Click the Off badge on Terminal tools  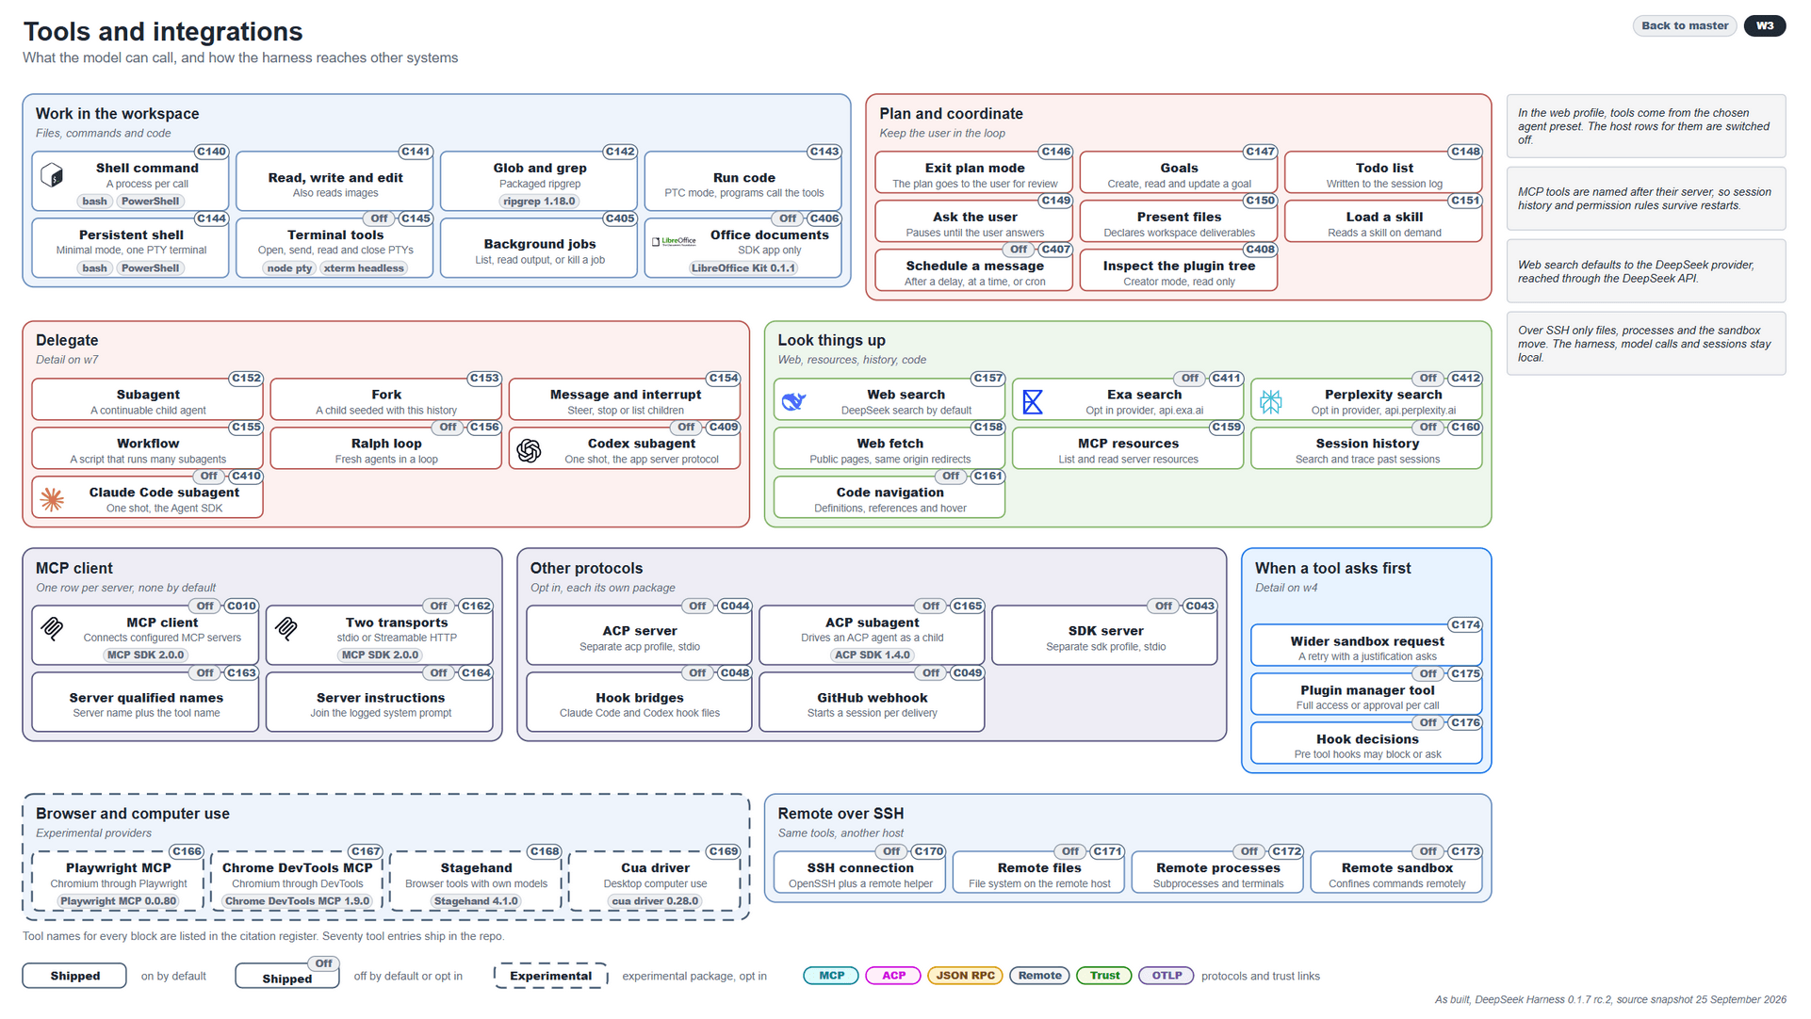380,218
